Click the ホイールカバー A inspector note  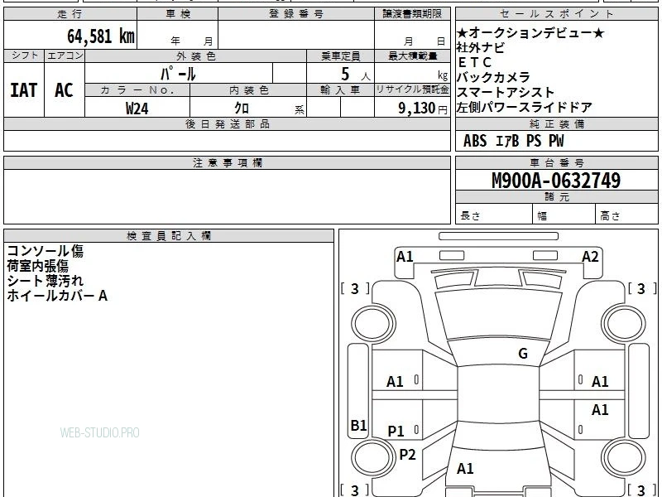(57, 296)
